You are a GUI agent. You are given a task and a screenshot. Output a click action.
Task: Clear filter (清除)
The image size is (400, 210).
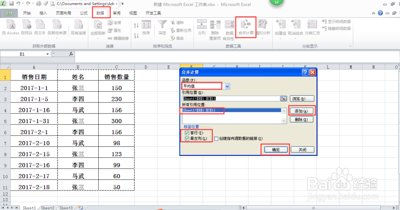point(177,23)
